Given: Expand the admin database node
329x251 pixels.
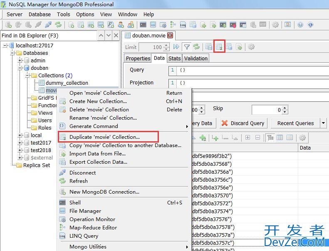Looking at the screenshot, I should 20,61.
